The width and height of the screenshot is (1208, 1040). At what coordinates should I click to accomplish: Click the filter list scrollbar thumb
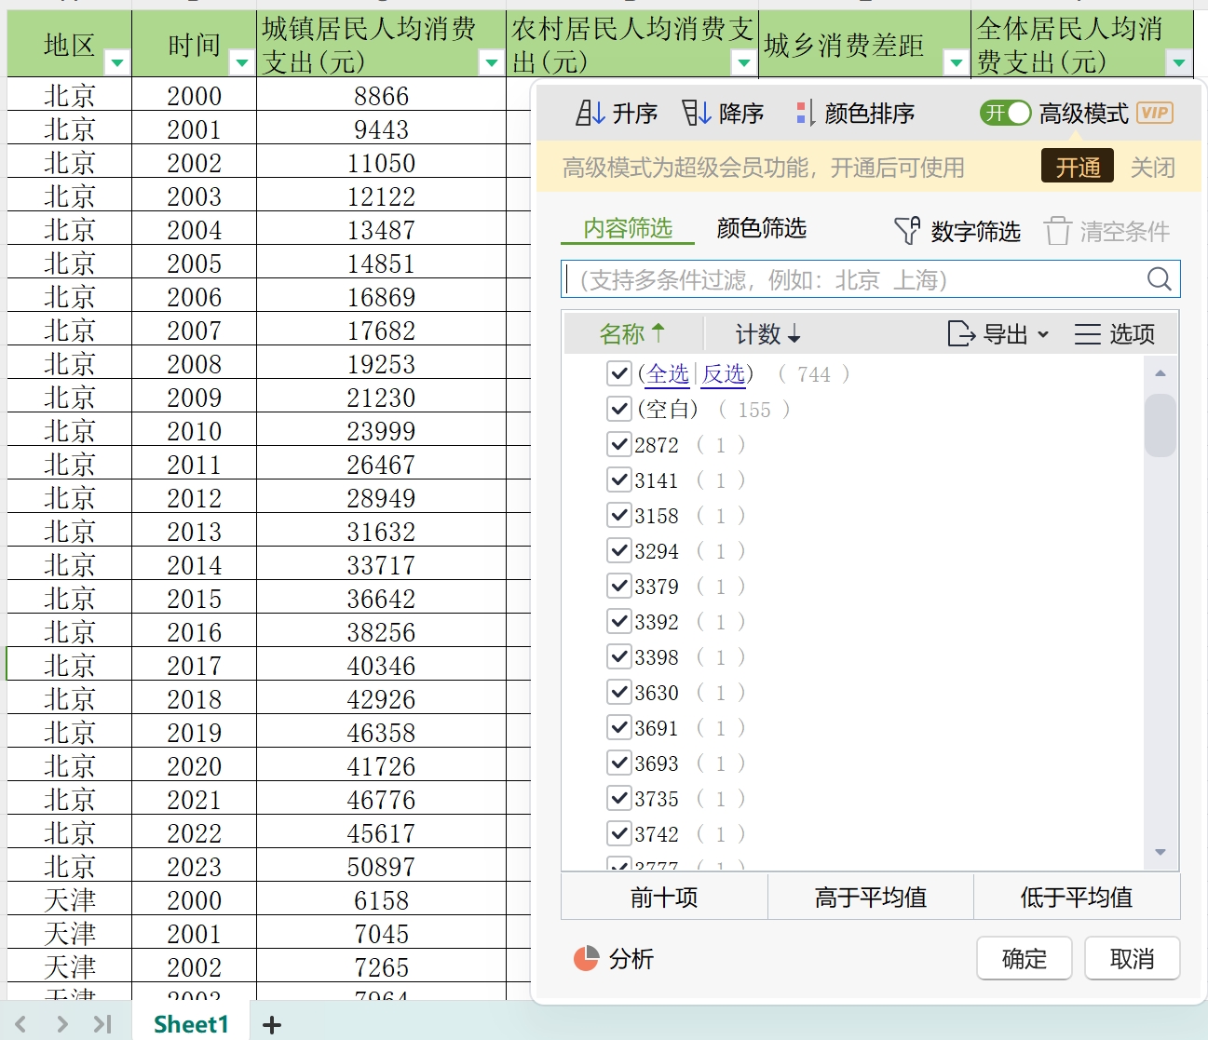(x=1160, y=425)
